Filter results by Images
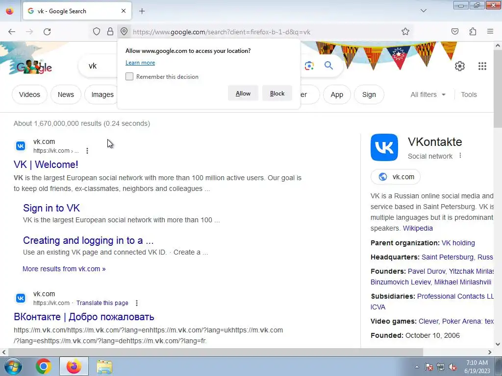The height and width of the screenshot is (376, 502). click(102, 94)
